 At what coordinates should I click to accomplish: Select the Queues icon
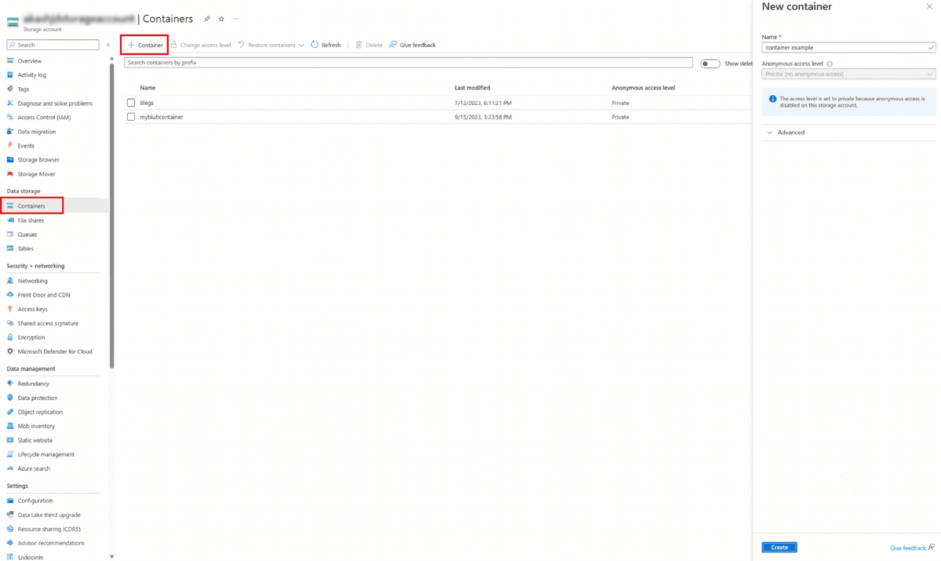(10, 235)
